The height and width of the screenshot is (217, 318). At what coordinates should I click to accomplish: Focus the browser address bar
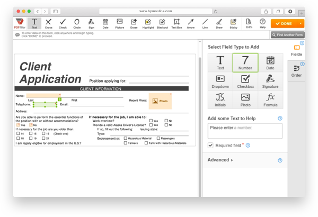coord(155,11)
